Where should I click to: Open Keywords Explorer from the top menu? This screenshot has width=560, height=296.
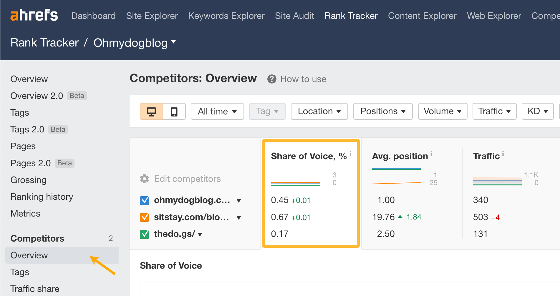pyautogui.click(x=226, y=16)
